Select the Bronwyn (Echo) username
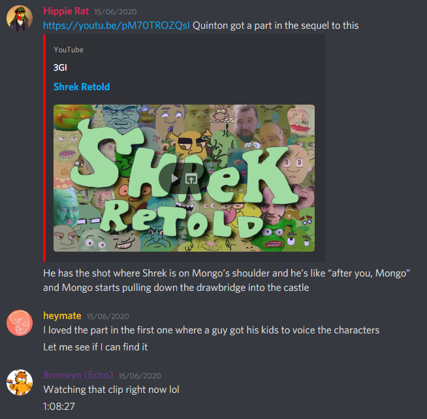The width and height of the screenshot is (427, 419). (78, 375)
